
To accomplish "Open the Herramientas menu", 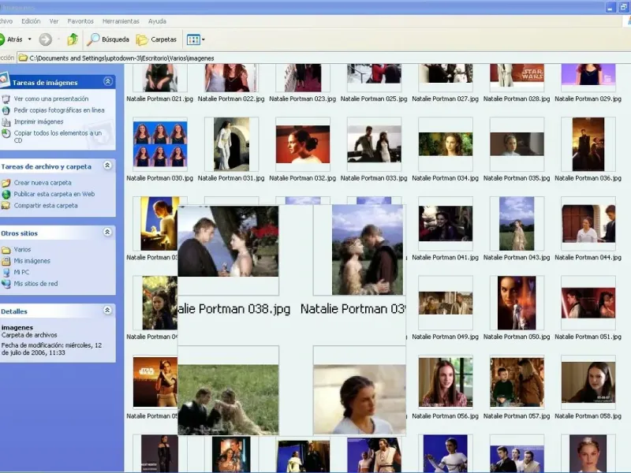I will (121, 21).
